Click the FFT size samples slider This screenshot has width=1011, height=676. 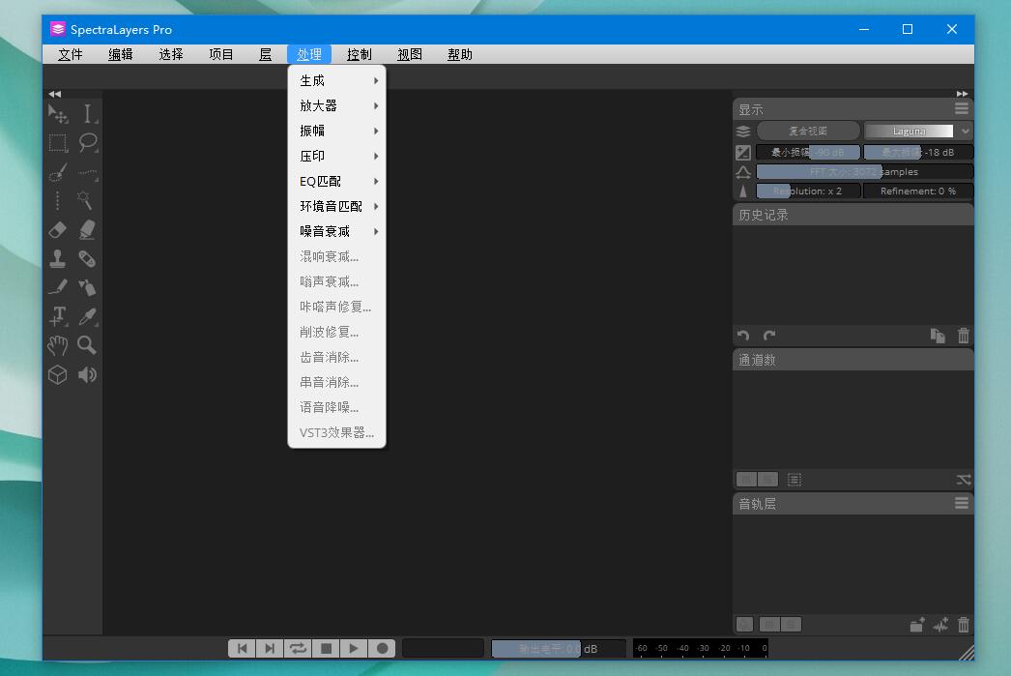pyautogui.click(x=864, y=171)
